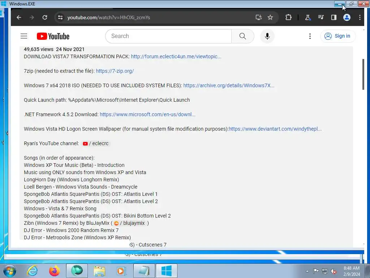Open Windows Explorer folder on taskbar
This screenshot has width=370, height=278.
pyautogui.click(x=99, y=271)
